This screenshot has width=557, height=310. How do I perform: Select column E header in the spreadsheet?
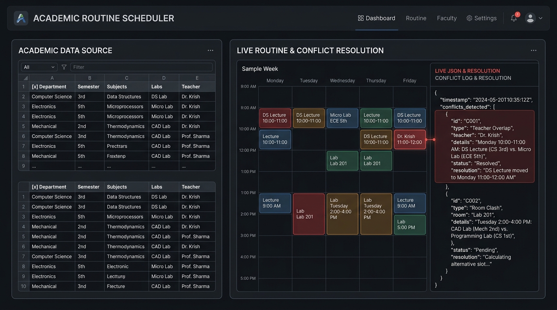click(x=197, y=78)
